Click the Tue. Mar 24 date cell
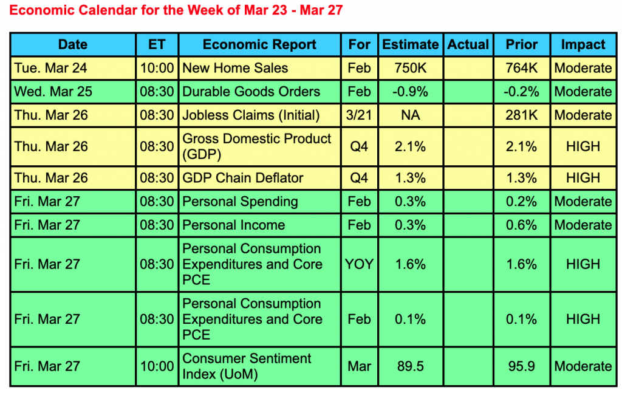Viewport: 622px width, 393px height. 50,68
